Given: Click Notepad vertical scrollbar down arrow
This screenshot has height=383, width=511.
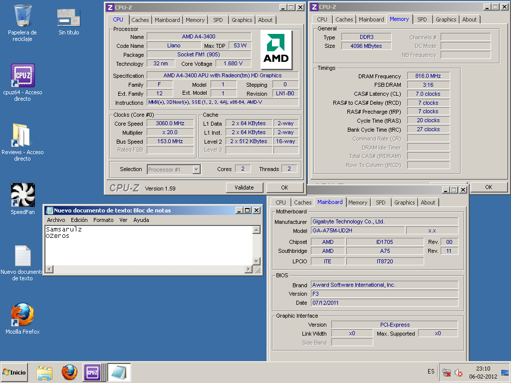Looking at the screenshot, I should tap(256, 261).
